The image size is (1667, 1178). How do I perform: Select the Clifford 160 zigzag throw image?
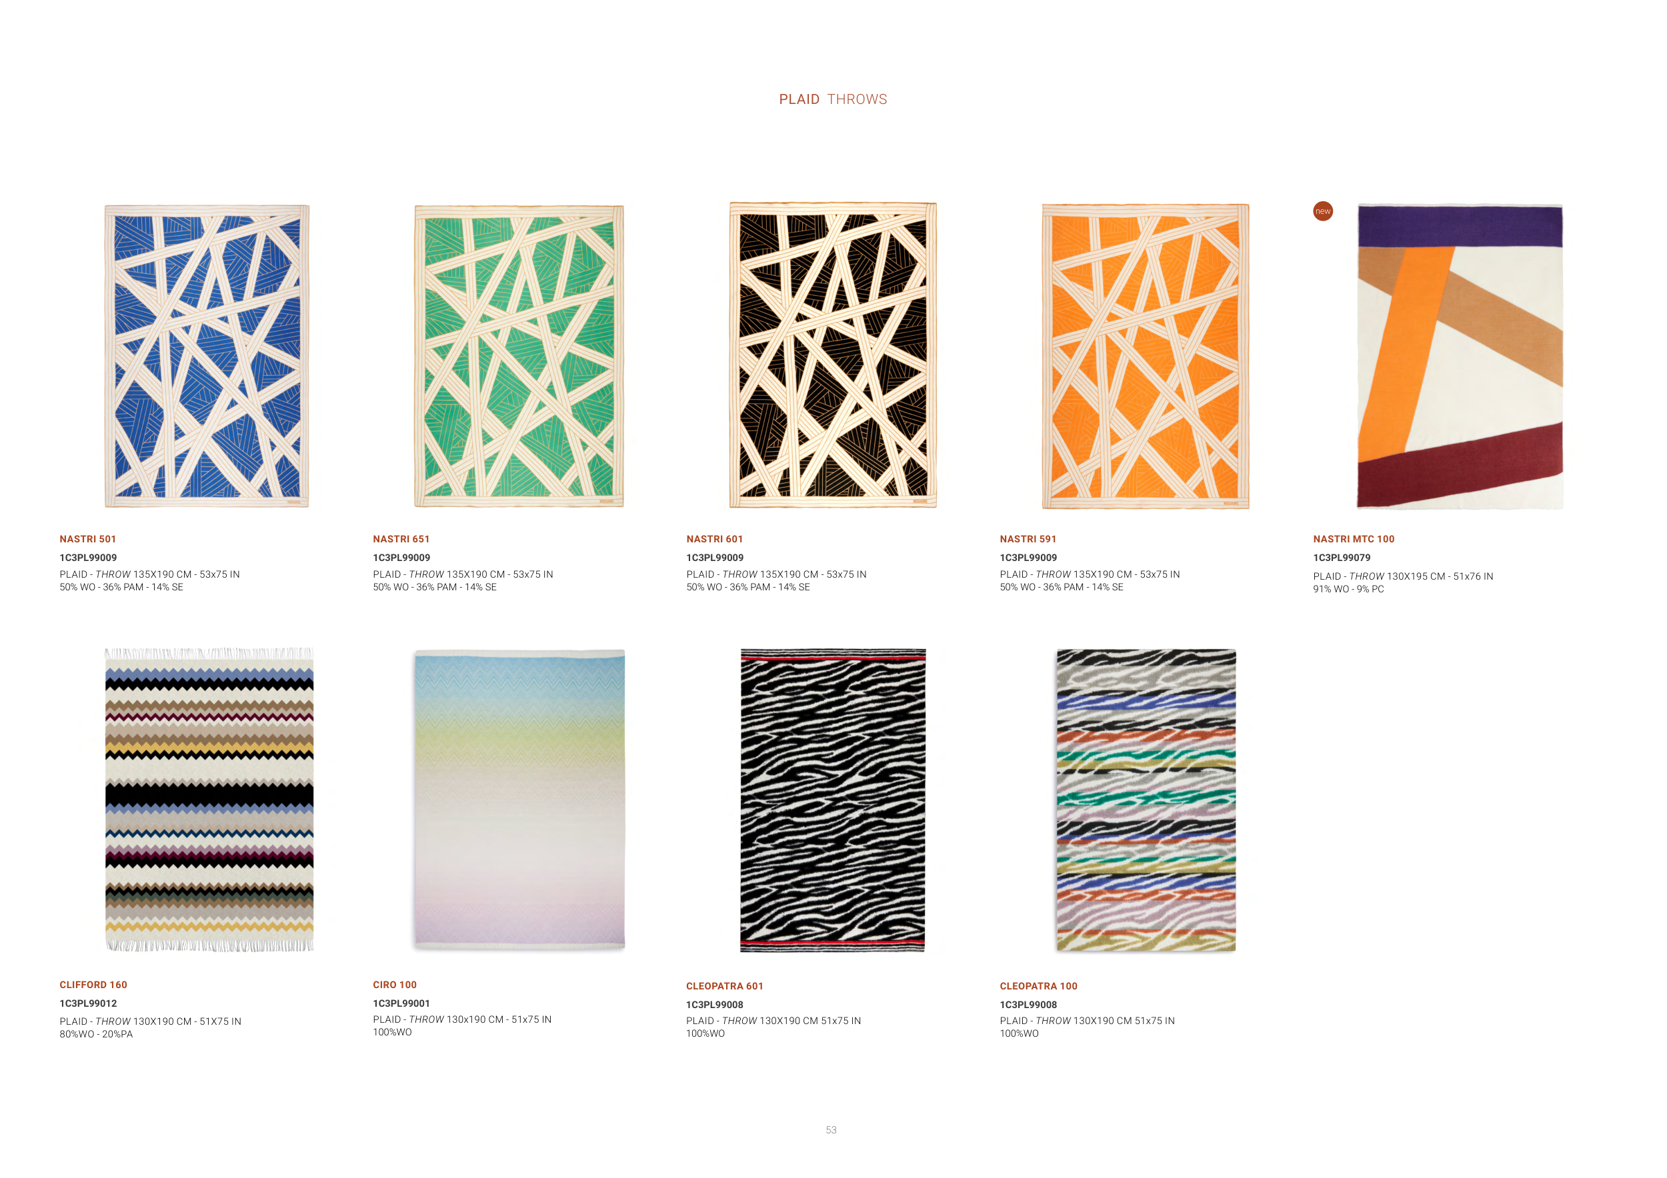209,800
